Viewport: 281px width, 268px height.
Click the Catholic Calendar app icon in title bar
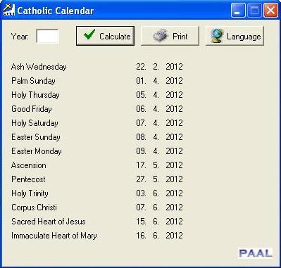tap(9, 10)
